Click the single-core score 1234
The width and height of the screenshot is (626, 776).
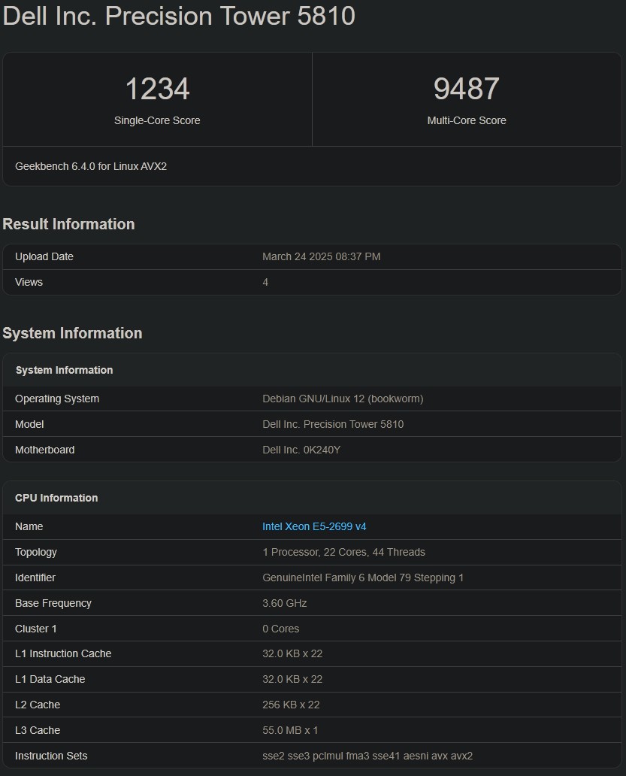pos(157,89)
